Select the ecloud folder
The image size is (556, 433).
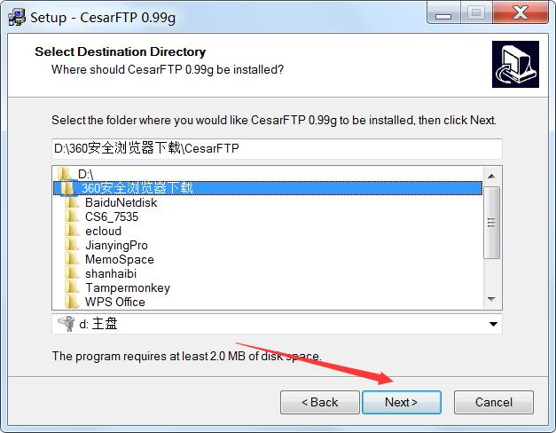click(x=103, y=231)
